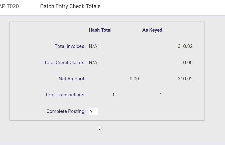
Task: Click the Total Transactions hash count 0
Action: pos(114,95)
